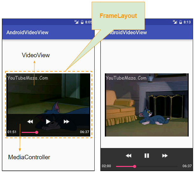
Task: Tap the rewind button in right phone's bottom controller
Action: pos(129,156)
